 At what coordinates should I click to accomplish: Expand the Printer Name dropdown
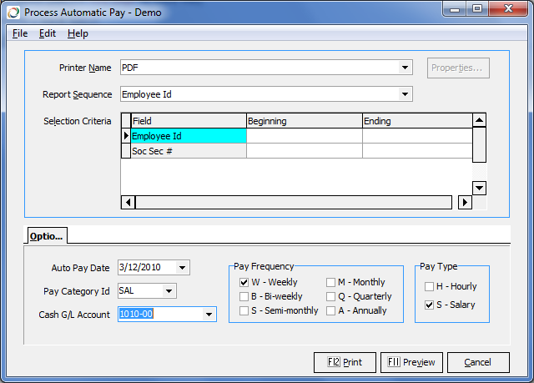(406, 68)
